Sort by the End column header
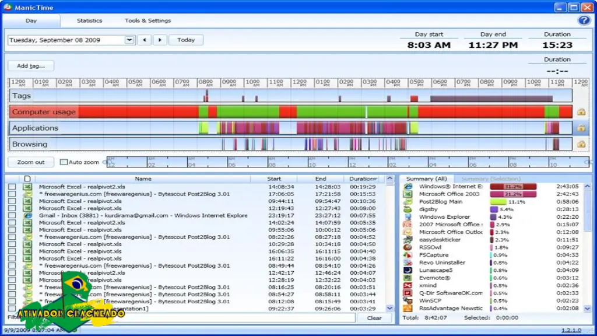The image size is (597, 336). 321,178
